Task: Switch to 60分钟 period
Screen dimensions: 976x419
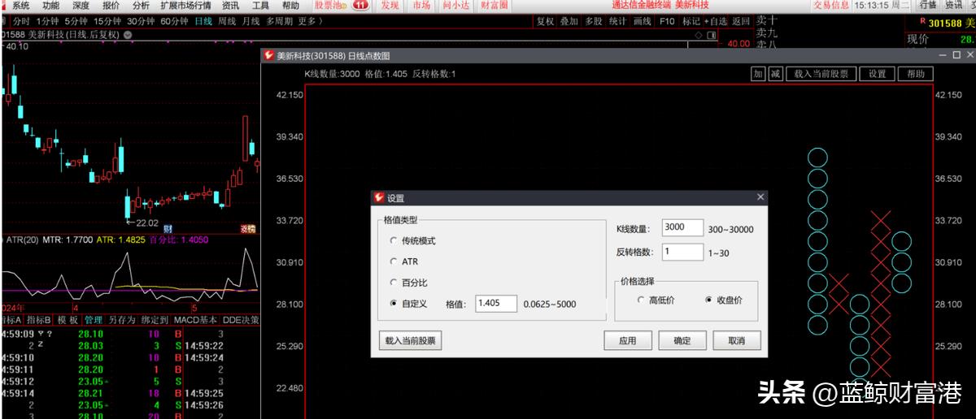Action: pos(175,20)
